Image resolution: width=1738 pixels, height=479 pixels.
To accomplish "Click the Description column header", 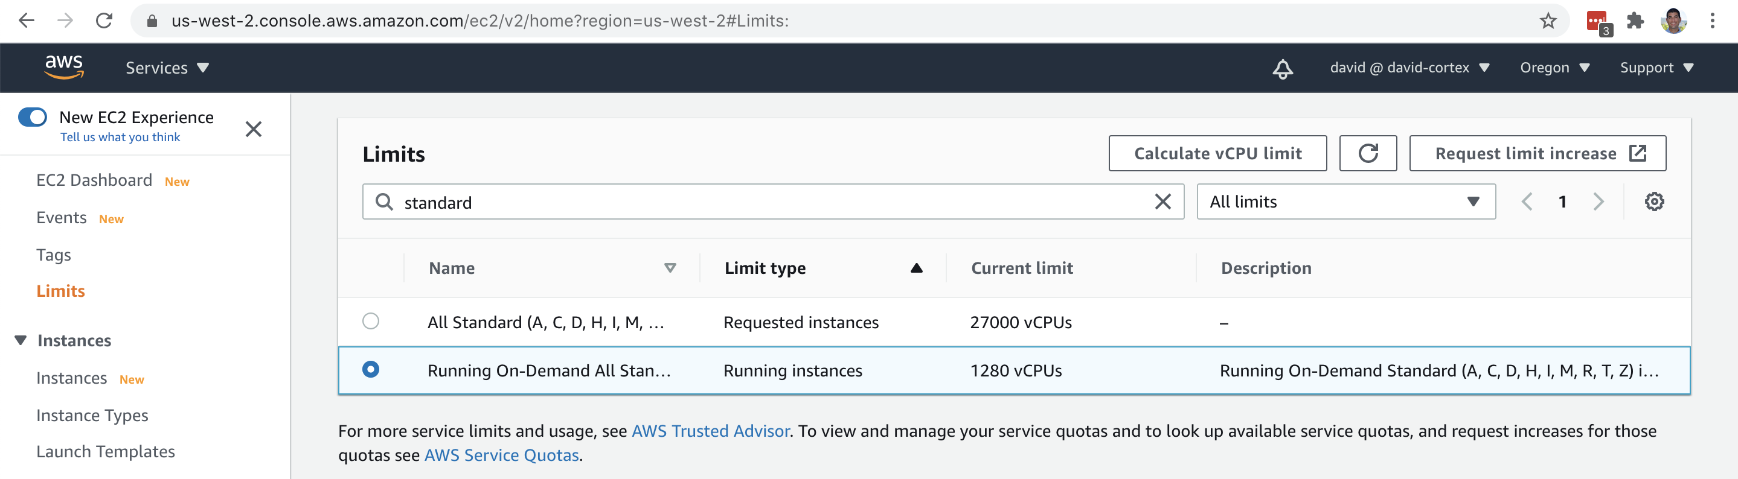I will pos(1266,268).
